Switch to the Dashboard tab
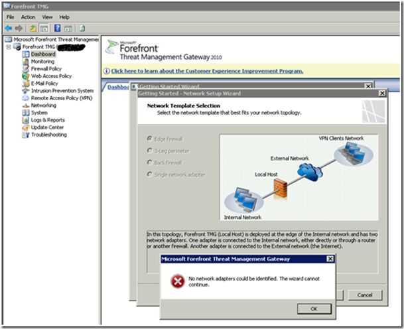This screenshot has height=329, width=404. click(x=118, y=87)
